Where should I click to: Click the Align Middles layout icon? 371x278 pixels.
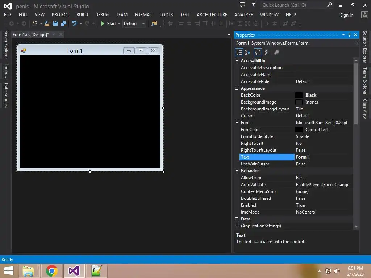[213, 24]
